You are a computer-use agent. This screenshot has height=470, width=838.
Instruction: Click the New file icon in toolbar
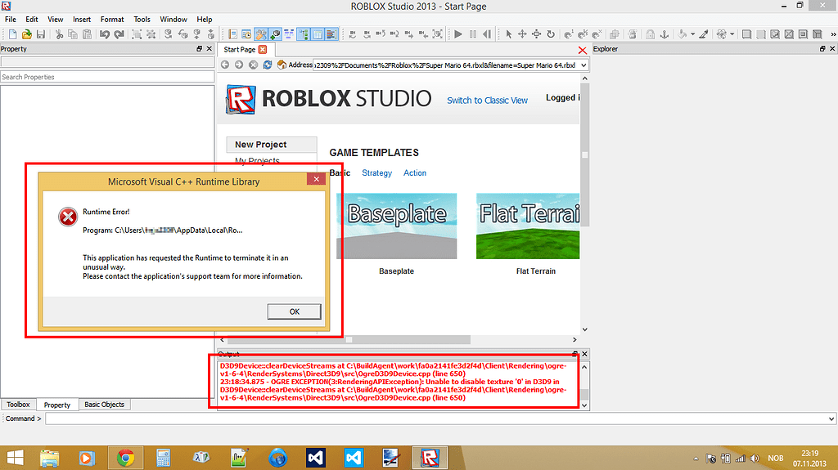(12, 34)
